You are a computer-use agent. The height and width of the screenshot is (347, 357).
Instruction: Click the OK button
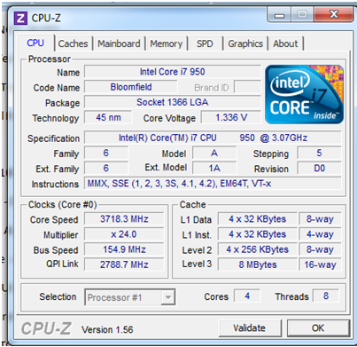pos(318,328)
